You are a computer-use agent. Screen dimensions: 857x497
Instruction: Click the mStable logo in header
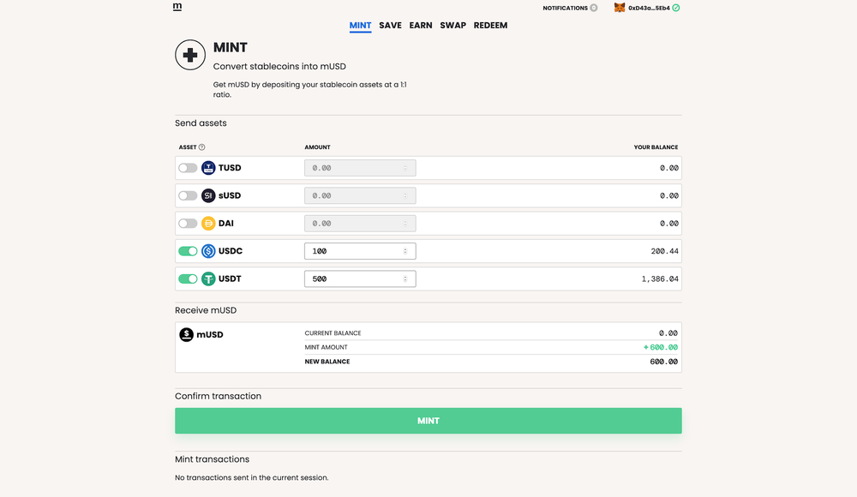(177, 7)
